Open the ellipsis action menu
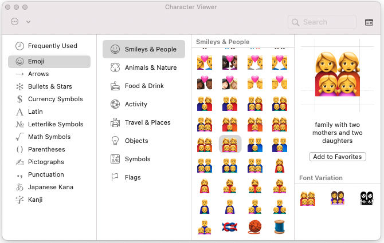This screenshot has width=384, height=243. 14,22
